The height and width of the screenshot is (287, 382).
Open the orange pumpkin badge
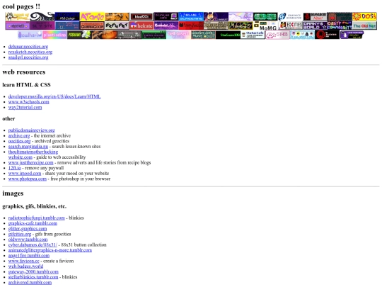104,35
